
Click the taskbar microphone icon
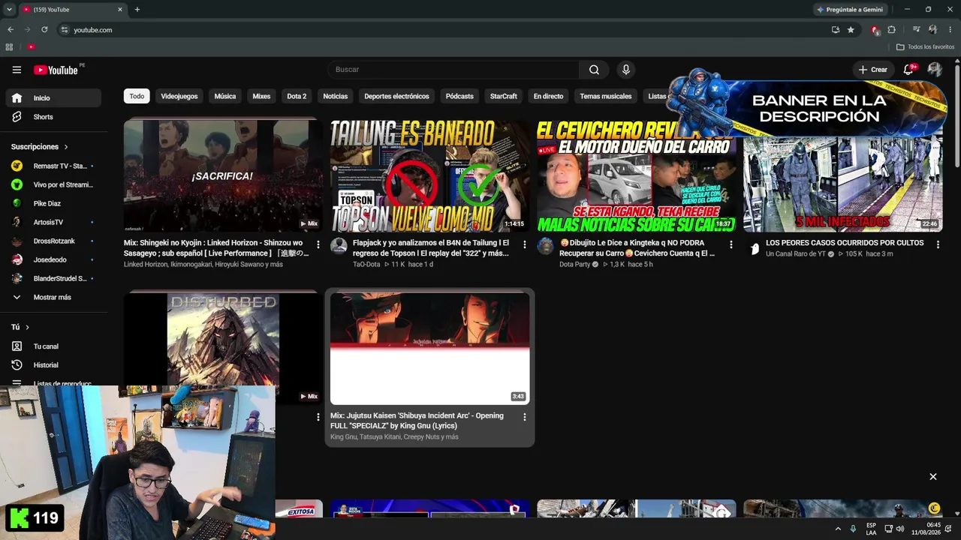coord(853,529)
